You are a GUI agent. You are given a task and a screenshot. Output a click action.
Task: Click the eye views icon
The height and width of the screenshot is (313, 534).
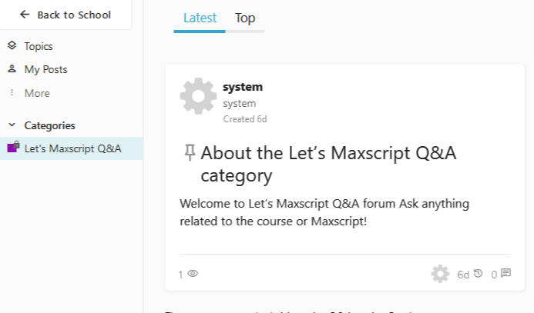click(x=193, y=273)
